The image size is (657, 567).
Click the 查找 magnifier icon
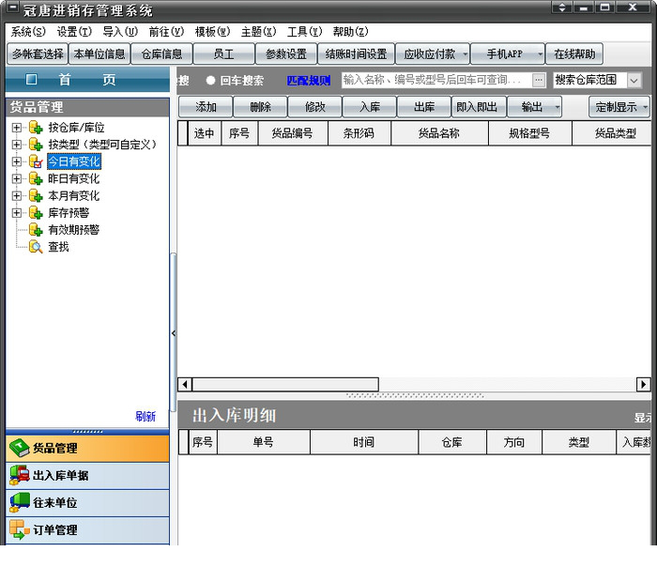point(36,247)
